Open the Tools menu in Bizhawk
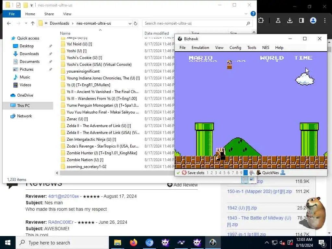 click(x=252, y=48)
